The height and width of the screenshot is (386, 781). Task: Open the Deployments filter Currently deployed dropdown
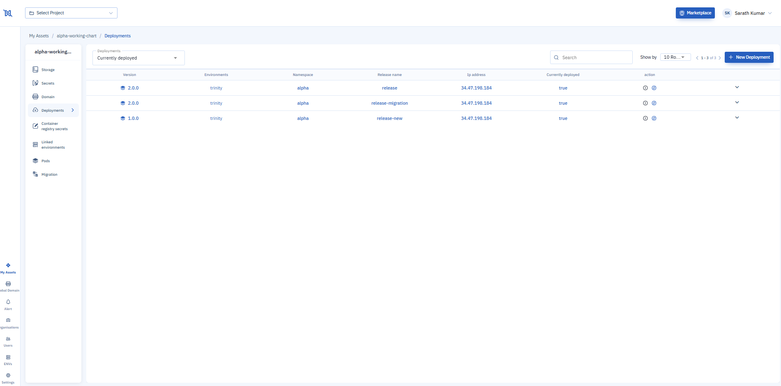(x=138, y=58)
